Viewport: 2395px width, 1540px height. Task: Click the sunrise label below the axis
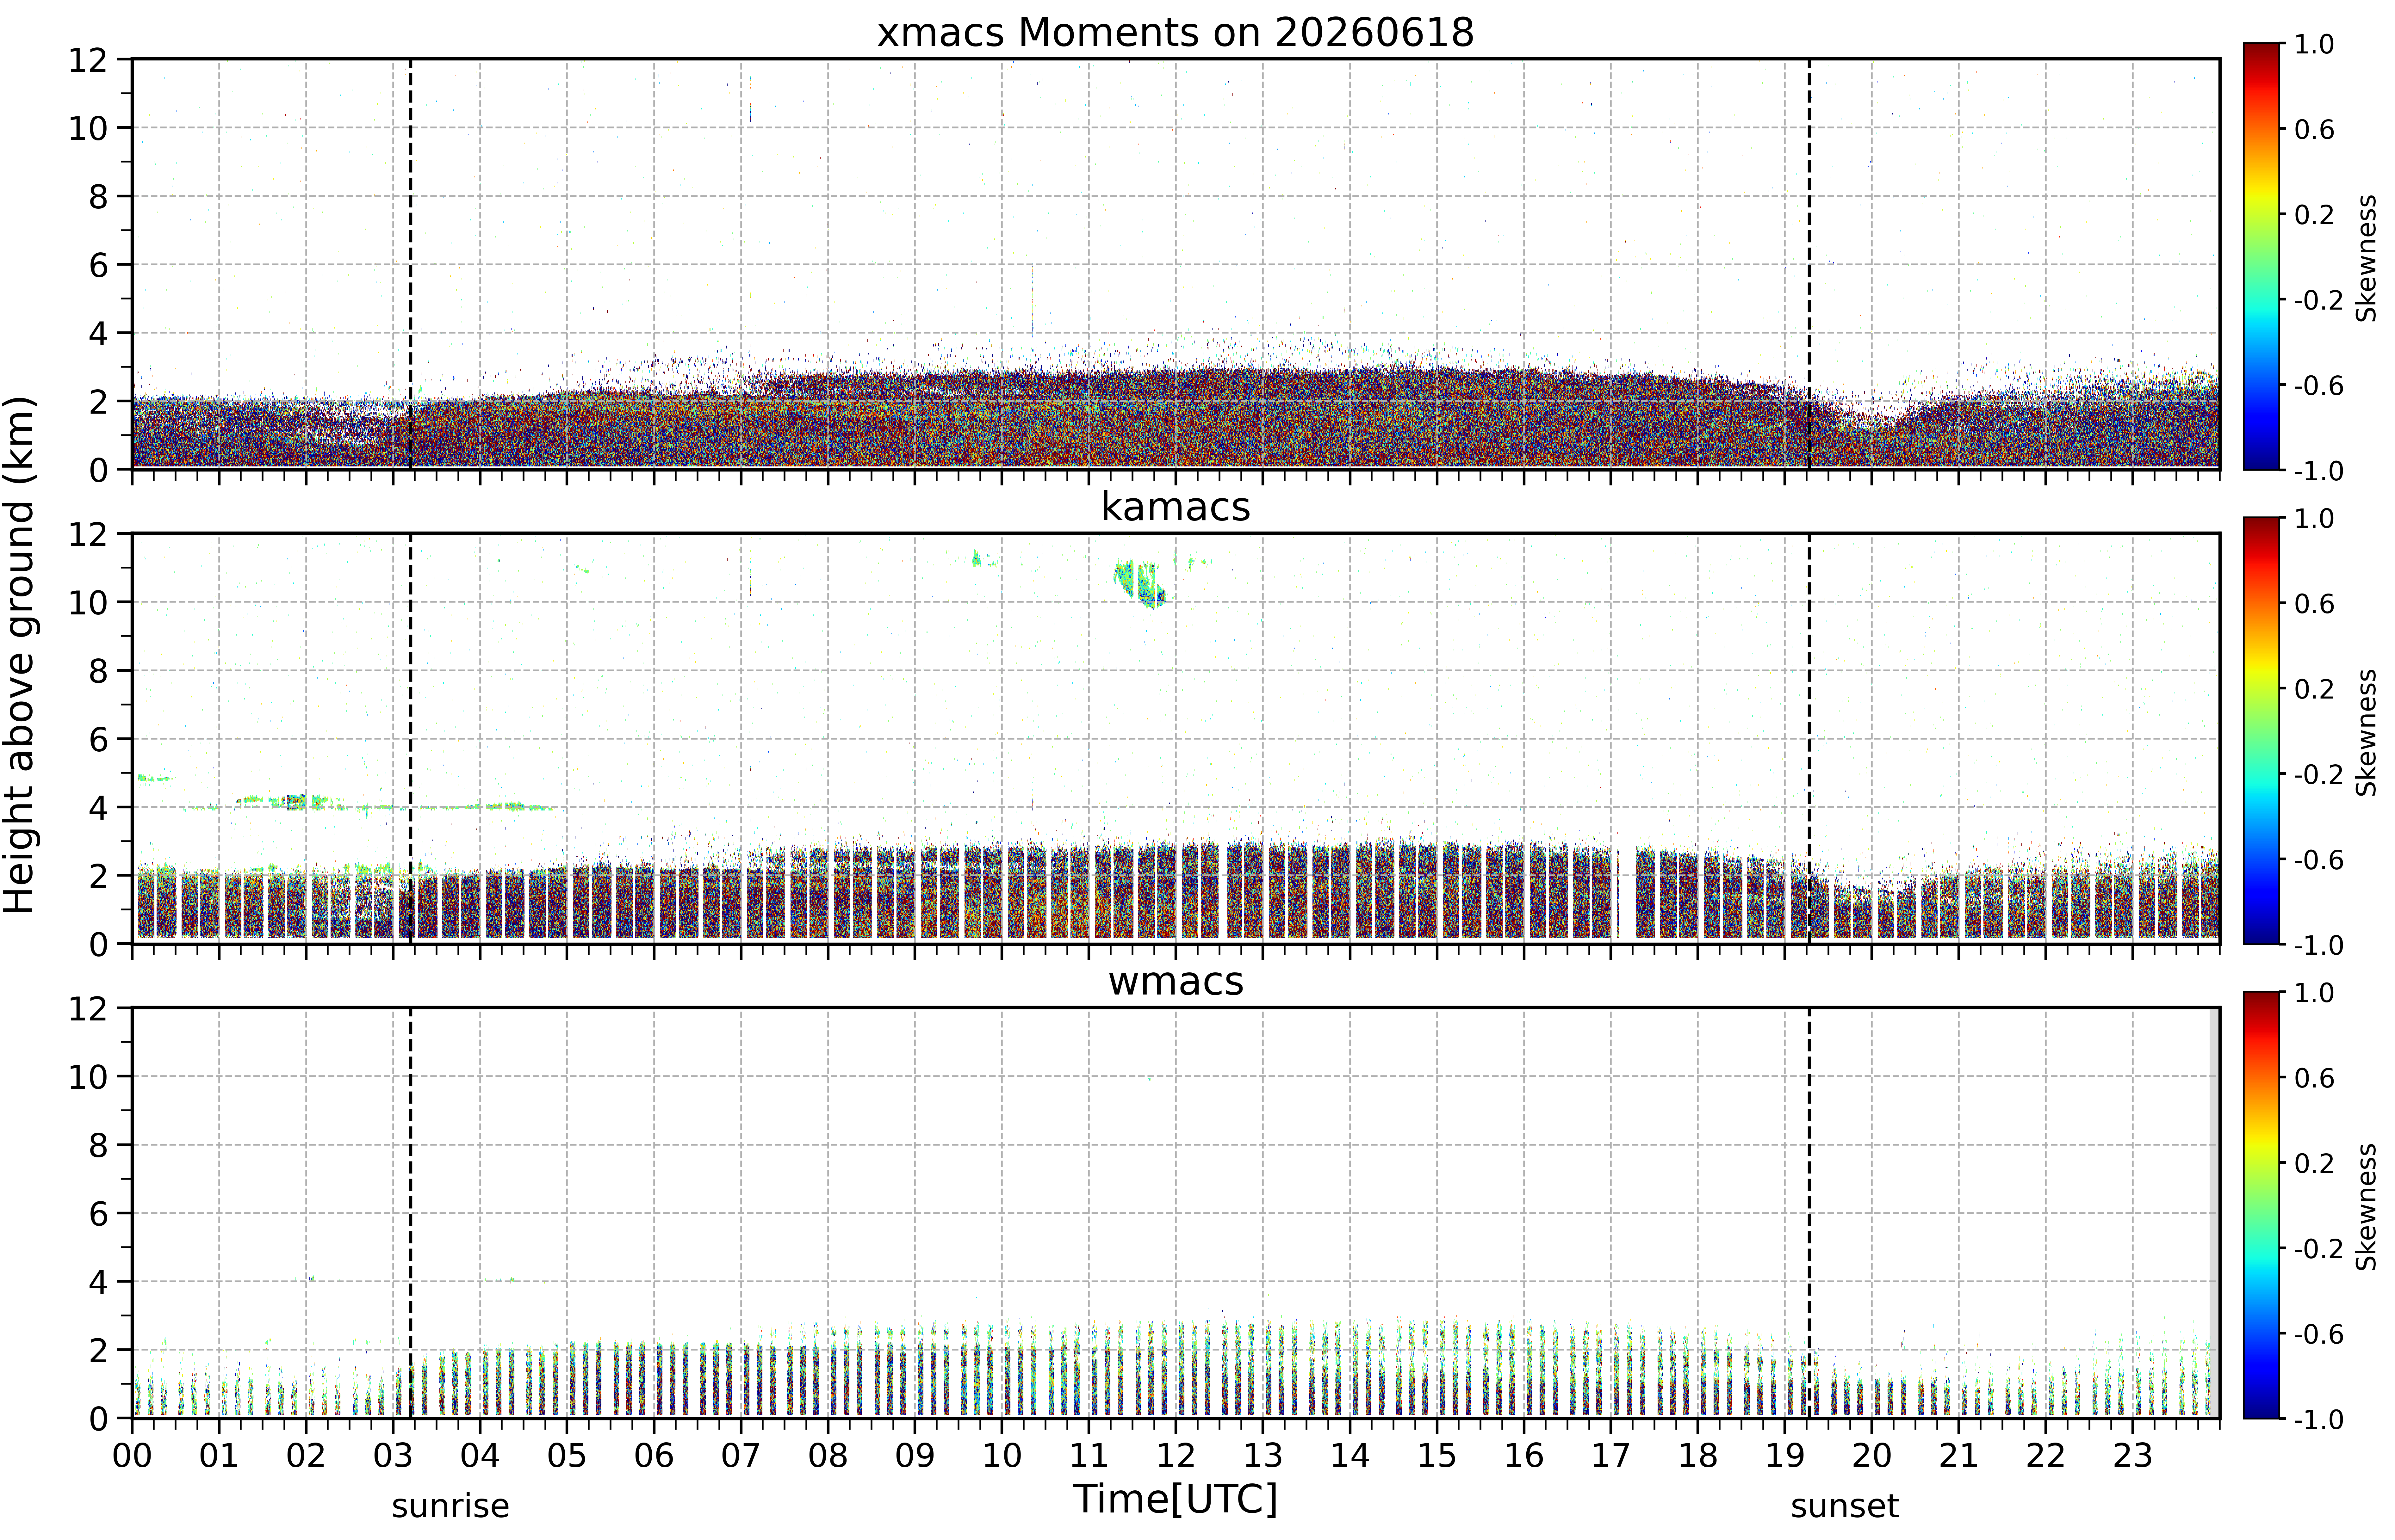(x=450, y=1506)
